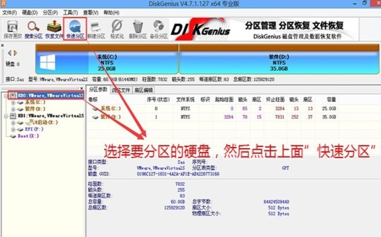Click drive icon in 系统(C:) table row
381x237 pixels.
tap(95, 108)
